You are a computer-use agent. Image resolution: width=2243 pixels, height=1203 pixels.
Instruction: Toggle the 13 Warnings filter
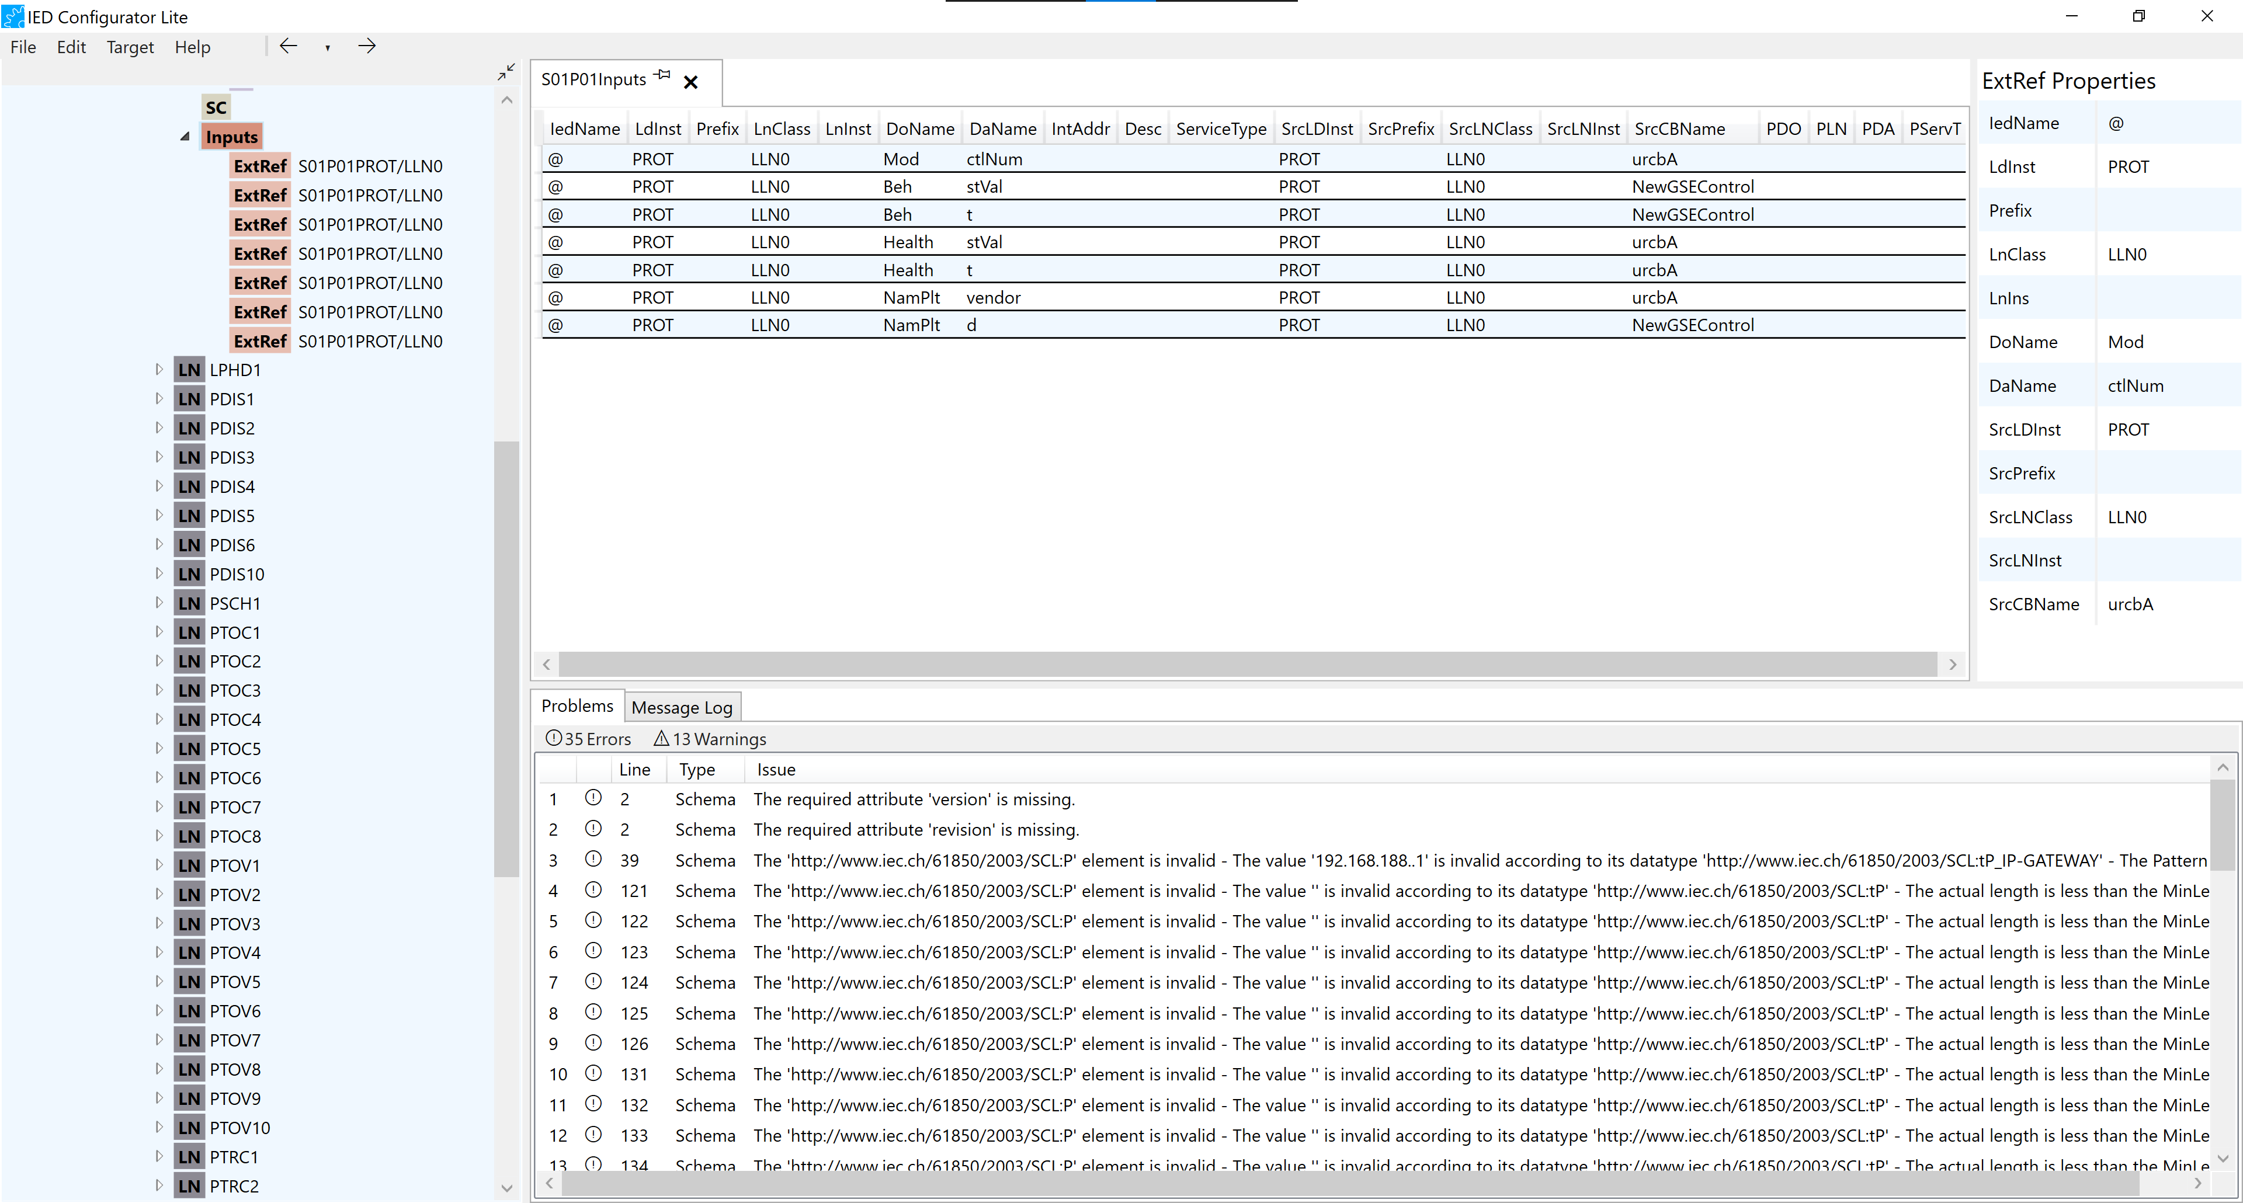tap(710, 739)
